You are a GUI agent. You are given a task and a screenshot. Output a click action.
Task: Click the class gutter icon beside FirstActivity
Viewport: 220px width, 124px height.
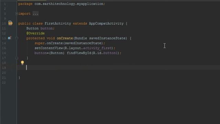click(10, 23)
